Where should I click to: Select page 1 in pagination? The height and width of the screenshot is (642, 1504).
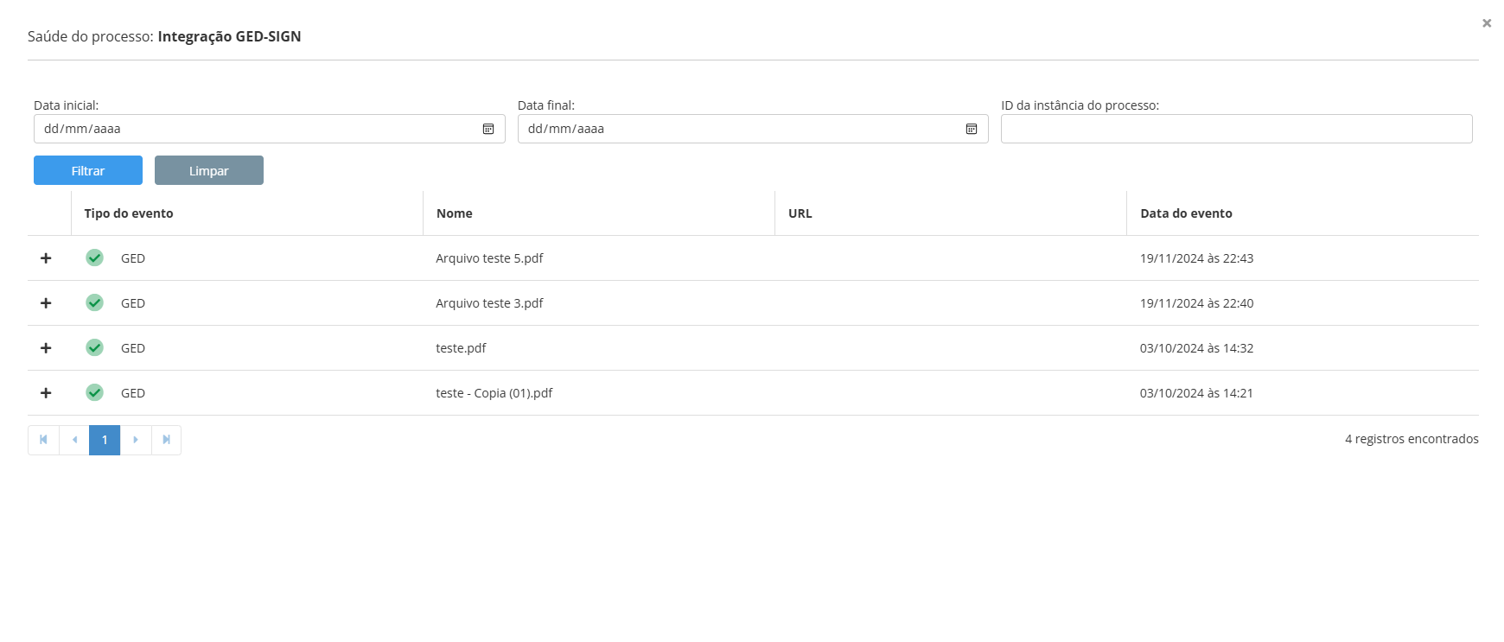105,440
